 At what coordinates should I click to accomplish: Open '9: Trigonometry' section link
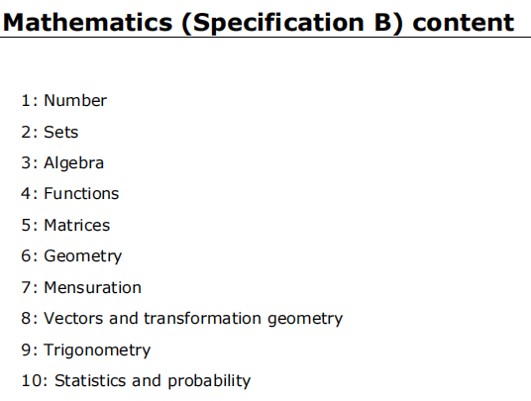coord(86,351)
